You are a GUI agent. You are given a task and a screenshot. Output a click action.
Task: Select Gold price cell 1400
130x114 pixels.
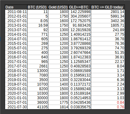click(58, 84)
